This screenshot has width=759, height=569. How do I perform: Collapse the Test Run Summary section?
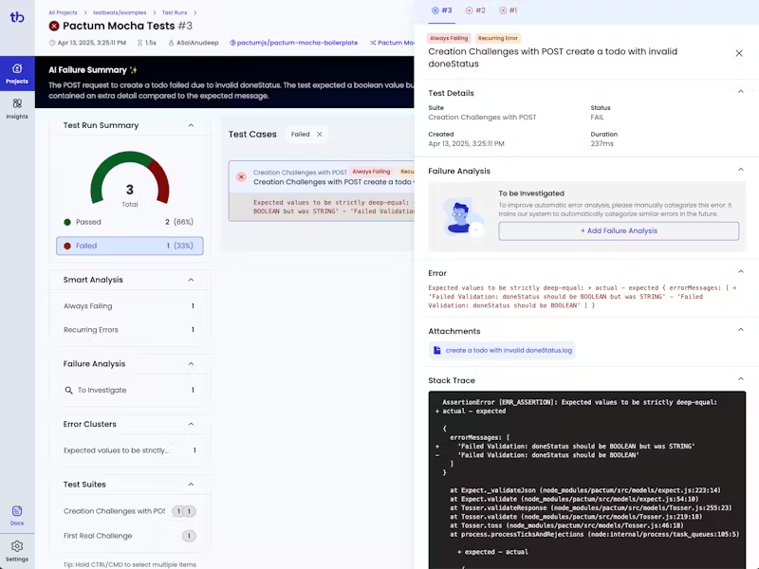click(191, 125)
